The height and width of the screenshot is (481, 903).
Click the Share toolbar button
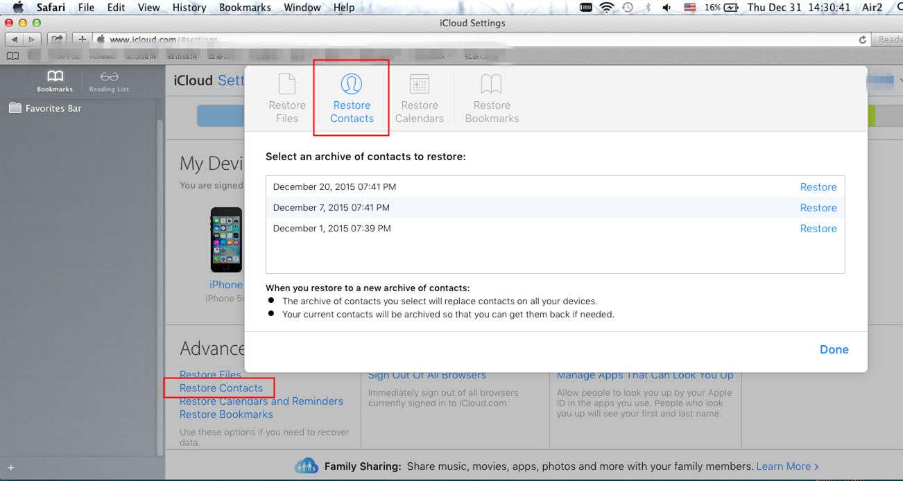[x=58, y=40]
